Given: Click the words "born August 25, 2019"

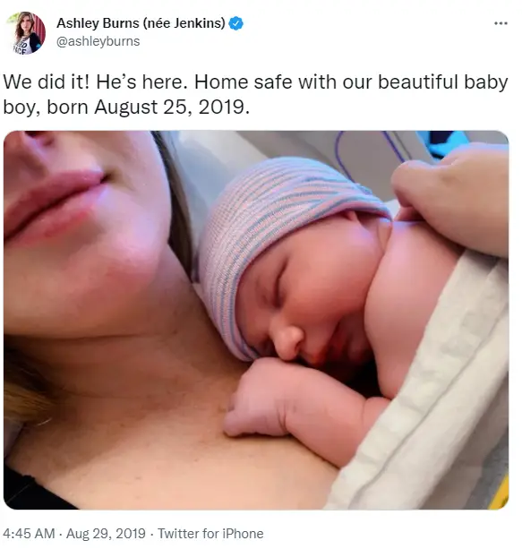Looking at the screenshot, I should tap(148, 107).
